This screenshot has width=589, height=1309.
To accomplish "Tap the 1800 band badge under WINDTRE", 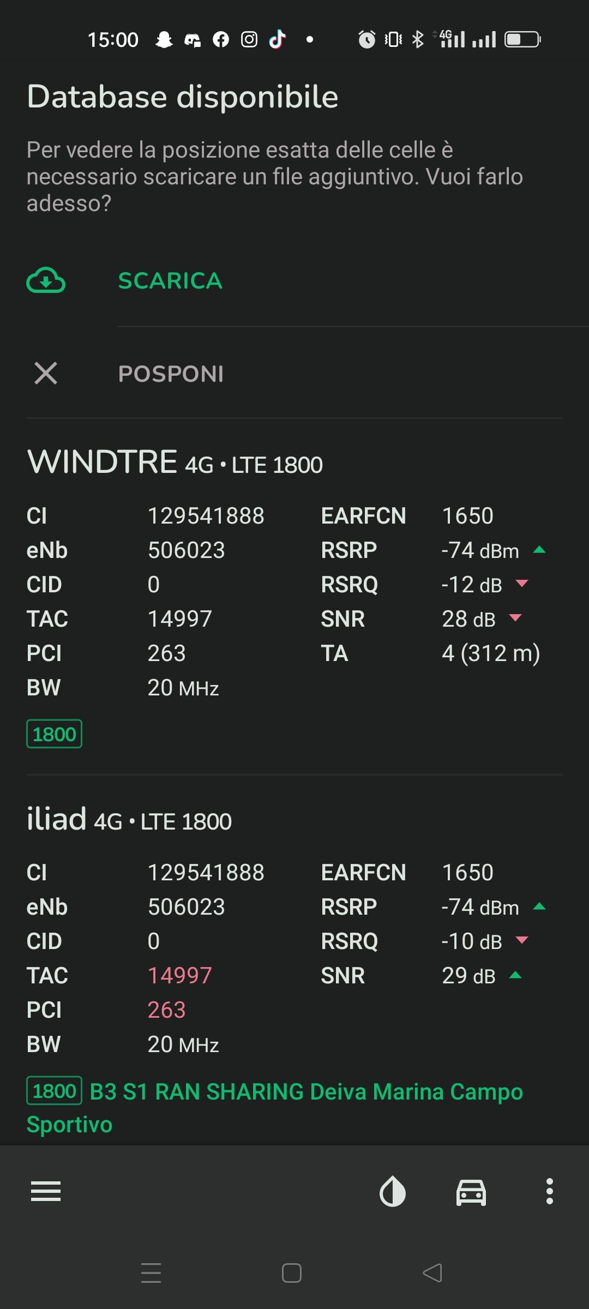I will [x=54, y=734].
